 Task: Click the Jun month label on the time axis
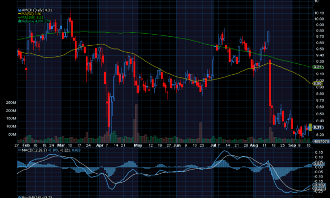(177, 145)
